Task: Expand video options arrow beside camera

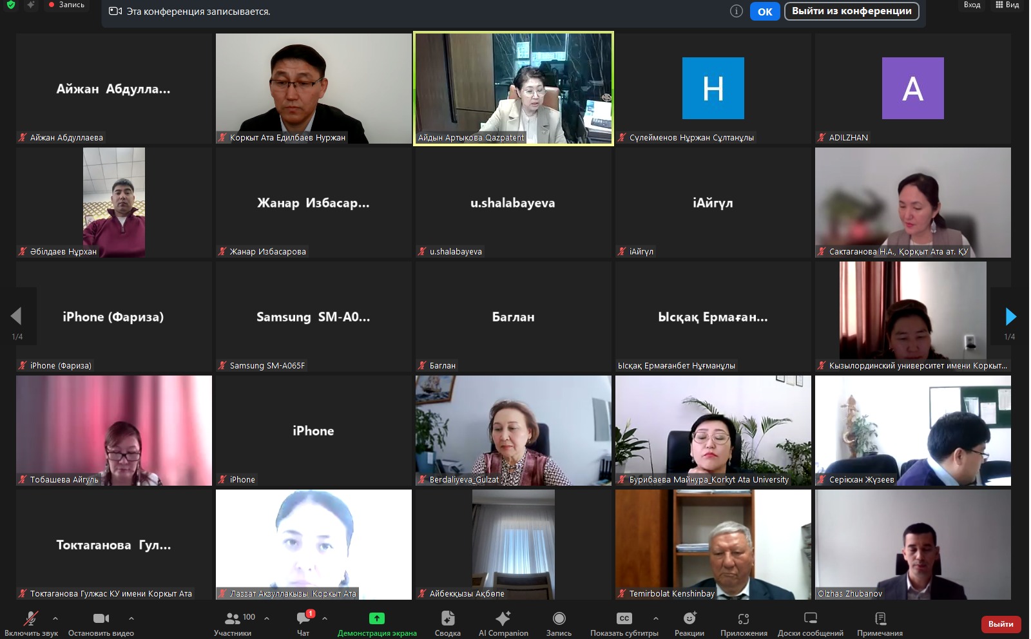Action: [131, 618]
